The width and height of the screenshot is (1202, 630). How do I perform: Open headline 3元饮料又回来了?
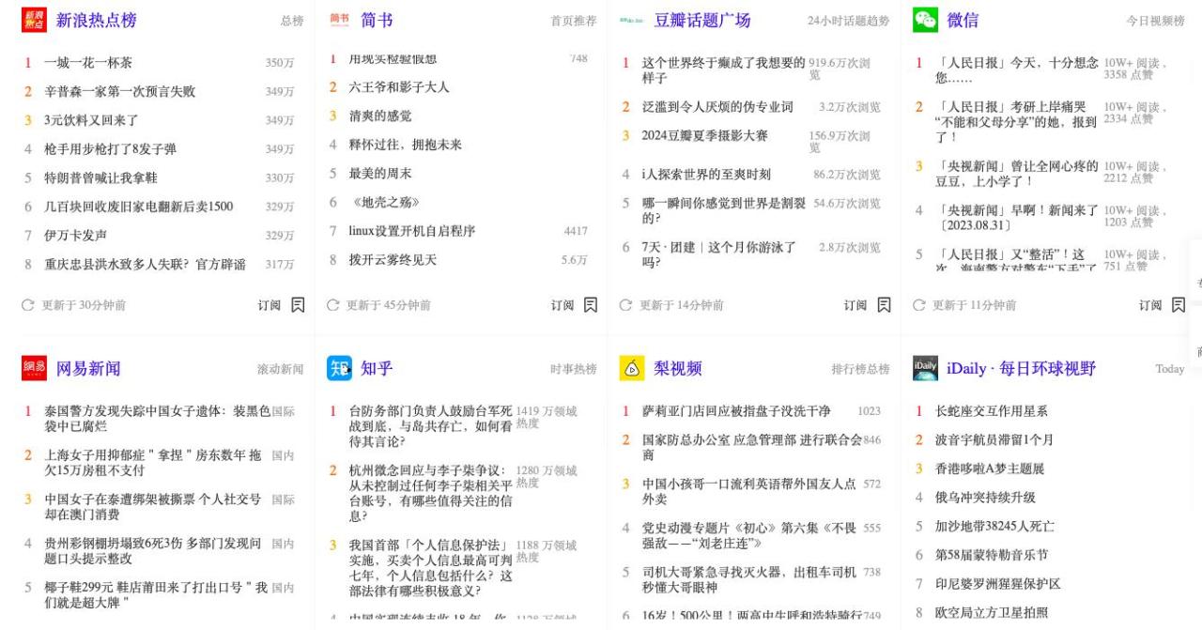(x=91, y=120)
